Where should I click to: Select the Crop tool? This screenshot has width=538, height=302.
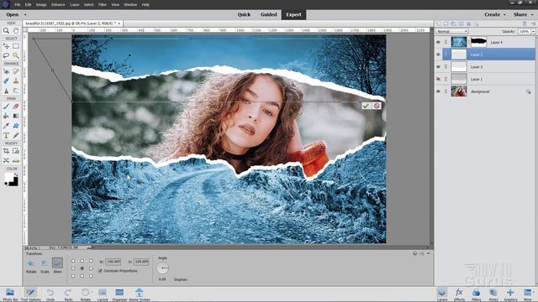[6, 151]
